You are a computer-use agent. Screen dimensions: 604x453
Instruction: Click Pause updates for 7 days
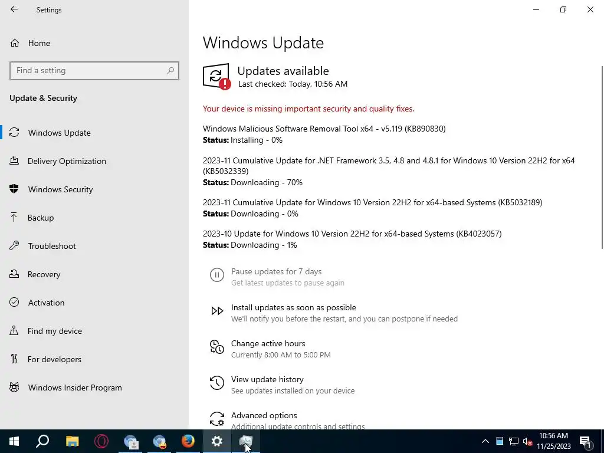click(x=276, y=271)
